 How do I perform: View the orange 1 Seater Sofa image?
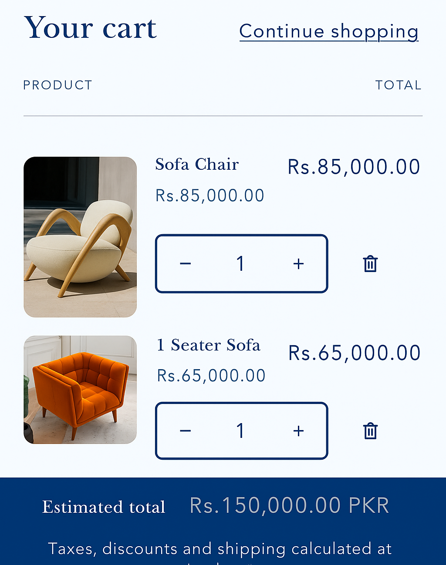80,390
